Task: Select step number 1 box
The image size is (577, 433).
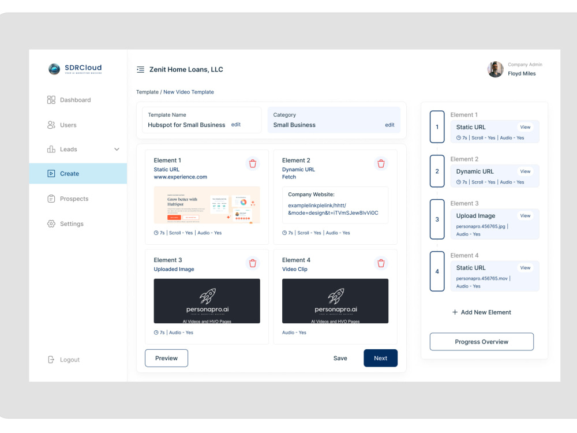Action: [x=437, y=127]
